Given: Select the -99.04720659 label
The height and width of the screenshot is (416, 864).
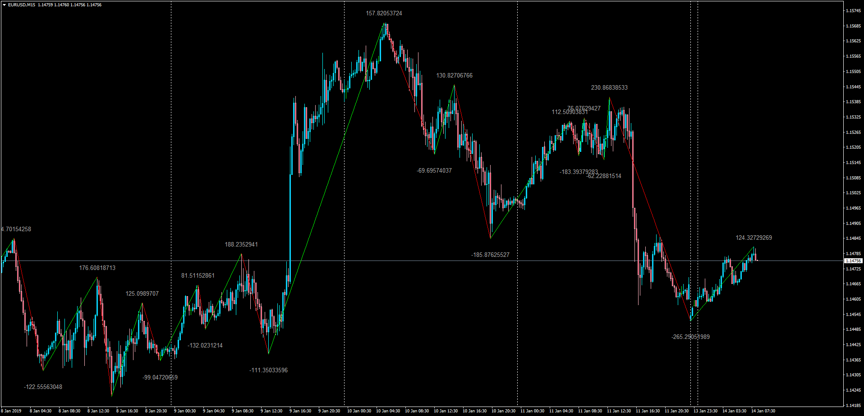Looking at the screenshot, I should point(160,378).
